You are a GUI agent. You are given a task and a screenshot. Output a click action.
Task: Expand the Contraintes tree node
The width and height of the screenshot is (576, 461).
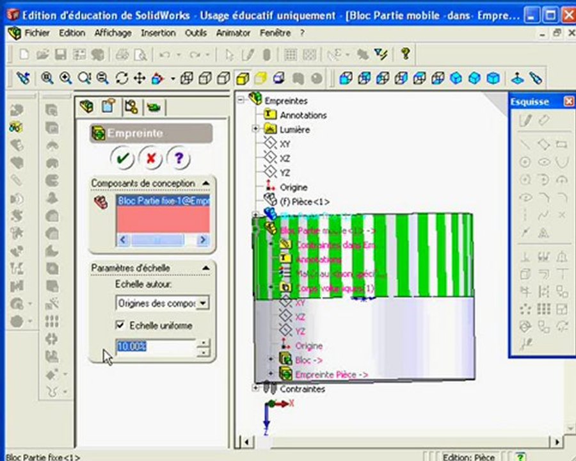[255, 387]
